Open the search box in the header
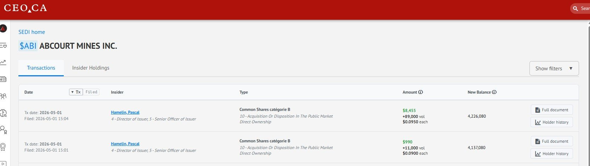Viewport: 590px width, 166px height. point(580,8)
